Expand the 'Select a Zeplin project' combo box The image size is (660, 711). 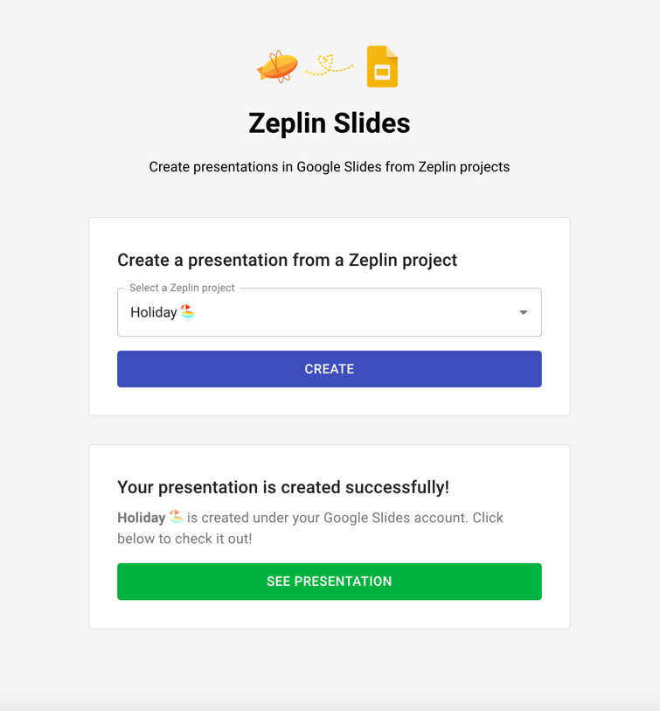(x=330, y=311)
